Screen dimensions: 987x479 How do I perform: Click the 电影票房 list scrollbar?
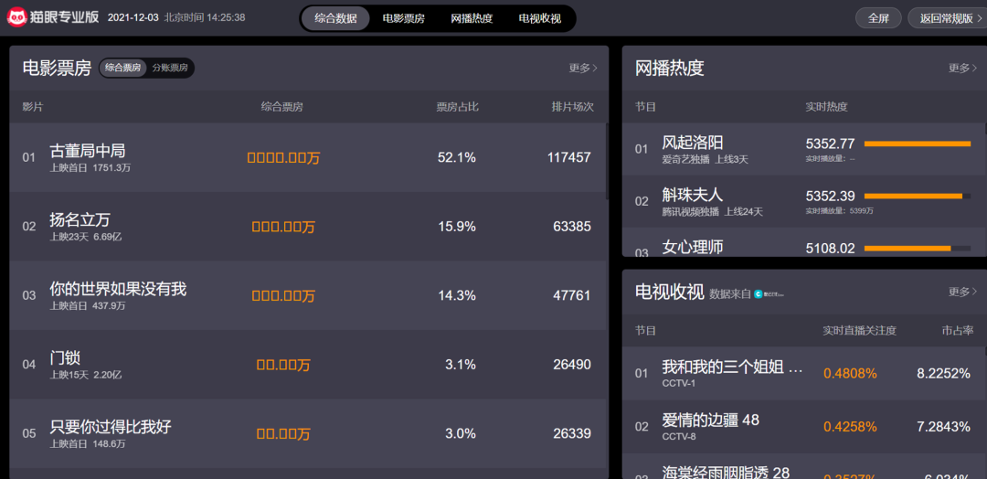pyautogui.click(x=606, y=162)
